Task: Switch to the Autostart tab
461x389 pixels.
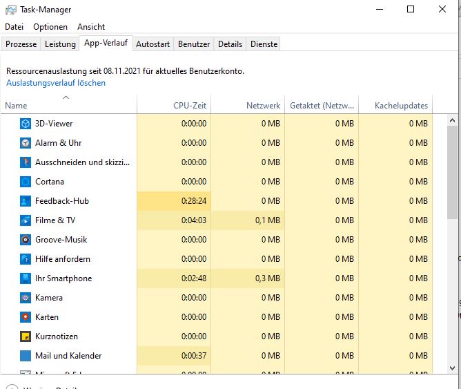Action: pos(153,44)
